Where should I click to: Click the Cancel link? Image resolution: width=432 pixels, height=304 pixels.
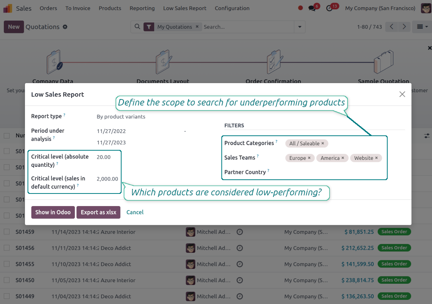(x=135, y=212)
